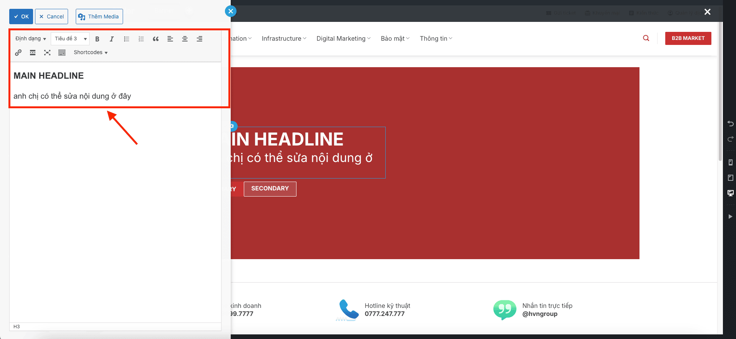Center align the text

pyautogui.click(x=185, y=39)
